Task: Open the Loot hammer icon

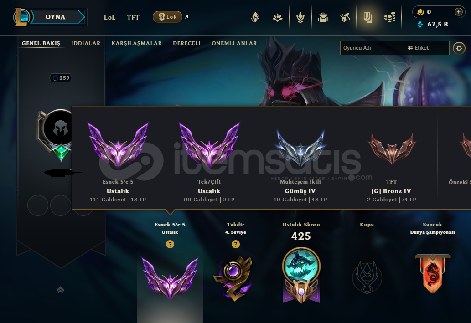Action: coord(345,17)
